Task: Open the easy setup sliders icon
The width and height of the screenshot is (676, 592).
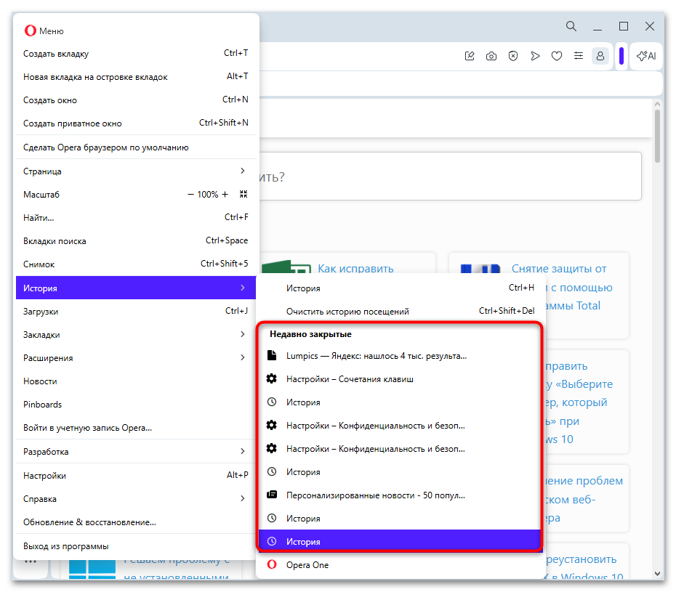Action: click(578, 56)
